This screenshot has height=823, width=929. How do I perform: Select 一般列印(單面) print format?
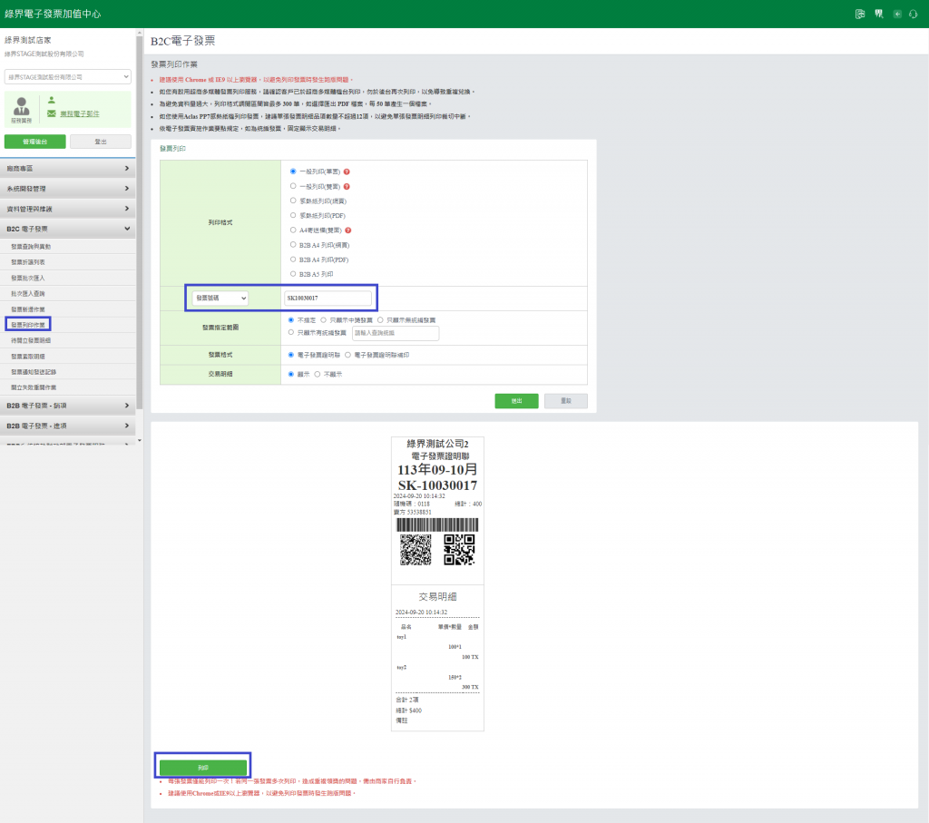coord(293,171)
